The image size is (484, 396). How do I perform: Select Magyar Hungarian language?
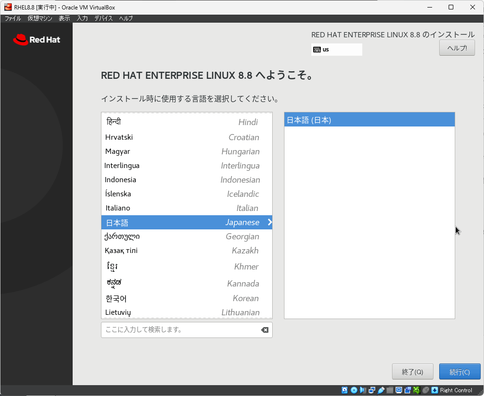pyautogui.click(x=187, y=152)
